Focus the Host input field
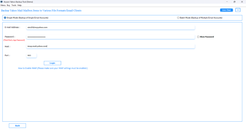This screenshot has width=246, height=129. pyautogui.click(x=110, y=46)
